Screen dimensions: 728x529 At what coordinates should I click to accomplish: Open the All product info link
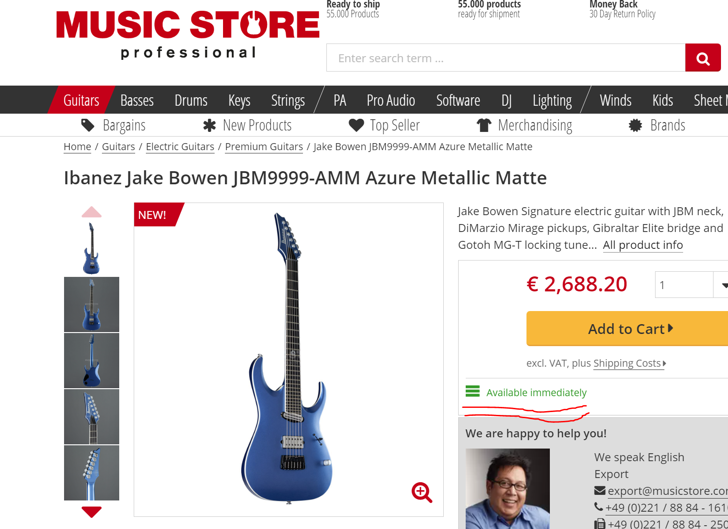(x=643, y=245)
